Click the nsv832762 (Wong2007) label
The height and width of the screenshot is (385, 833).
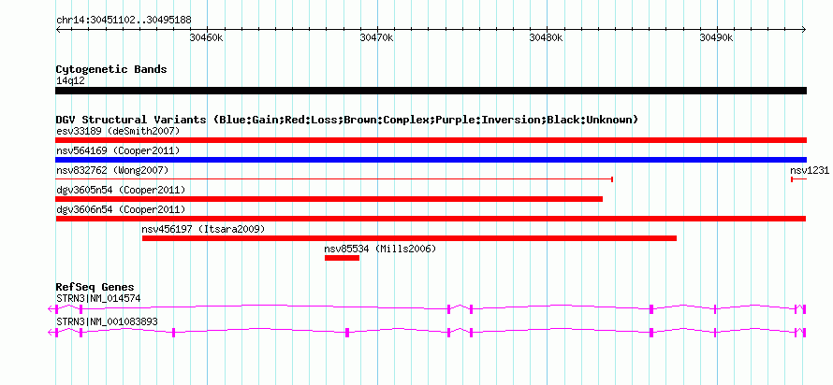pos(111,170)
